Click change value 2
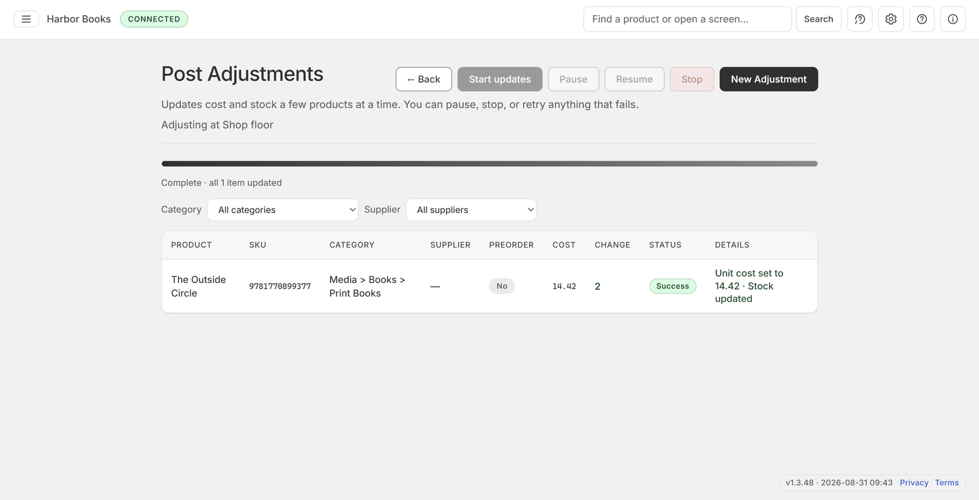Viewport: 979px width, 500px height. coord(598,286)
